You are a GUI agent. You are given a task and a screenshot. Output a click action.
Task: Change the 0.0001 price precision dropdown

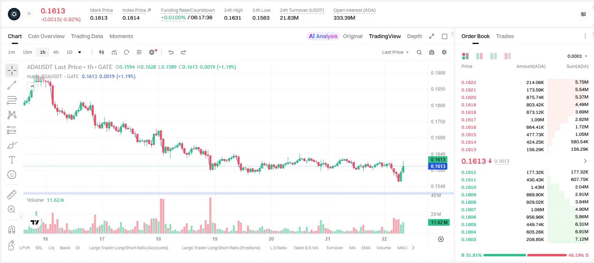tap(578, 56)
